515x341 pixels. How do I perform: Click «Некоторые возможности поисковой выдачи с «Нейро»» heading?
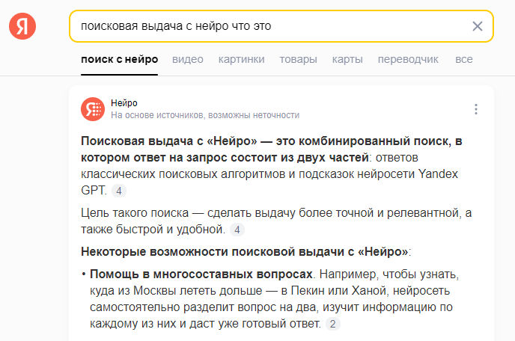pyautogui.click(x=244, y=252)
